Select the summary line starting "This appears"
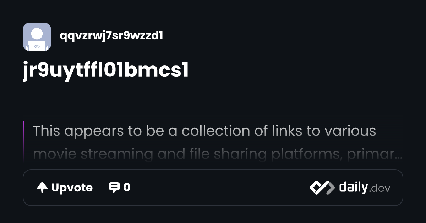The height and width of the screenshot is (223, 426). (x=204, y=131)
